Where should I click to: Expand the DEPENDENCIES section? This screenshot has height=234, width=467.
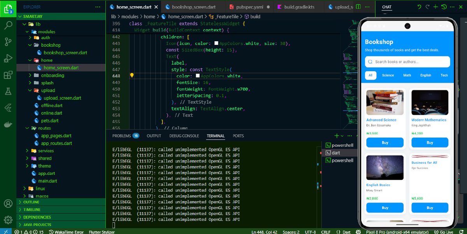coord(60,217)
